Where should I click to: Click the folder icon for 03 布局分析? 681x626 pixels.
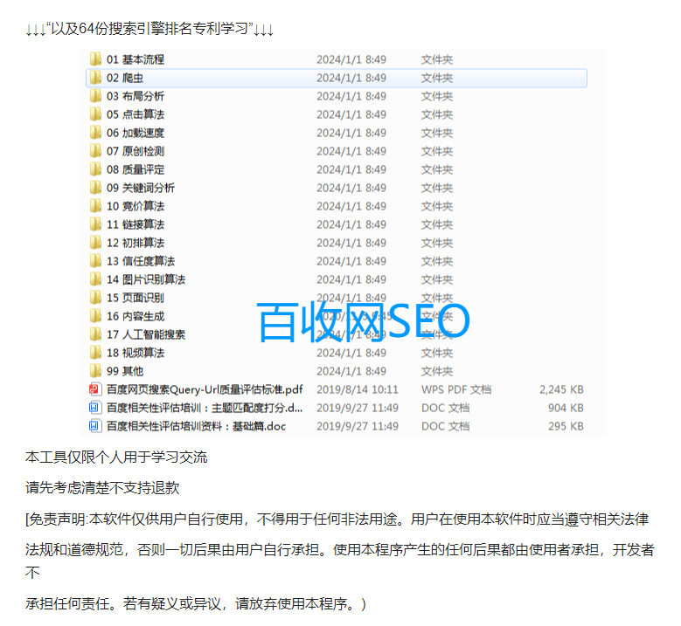point(95,96)
